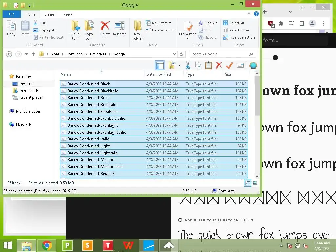
Task: Select Downloads in the navigation pane
Action: pyautogui.click(x=29, y=91)
